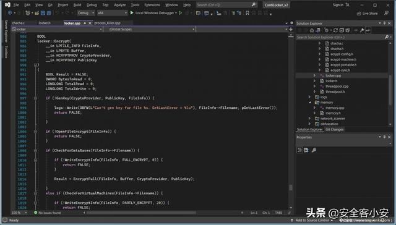Click the Solution Explorer refresh icon
Image resolution: width=396 pixels, height=225 pixels.
click(x=335, y=30)
